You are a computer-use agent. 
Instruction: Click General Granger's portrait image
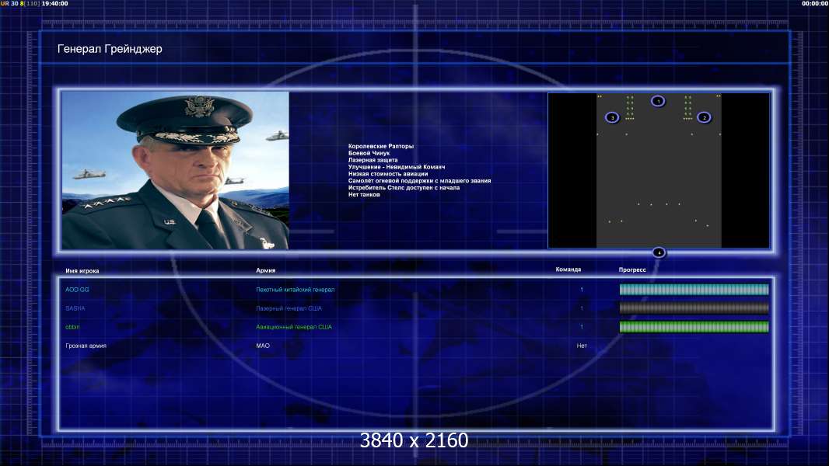pos(176,170)
